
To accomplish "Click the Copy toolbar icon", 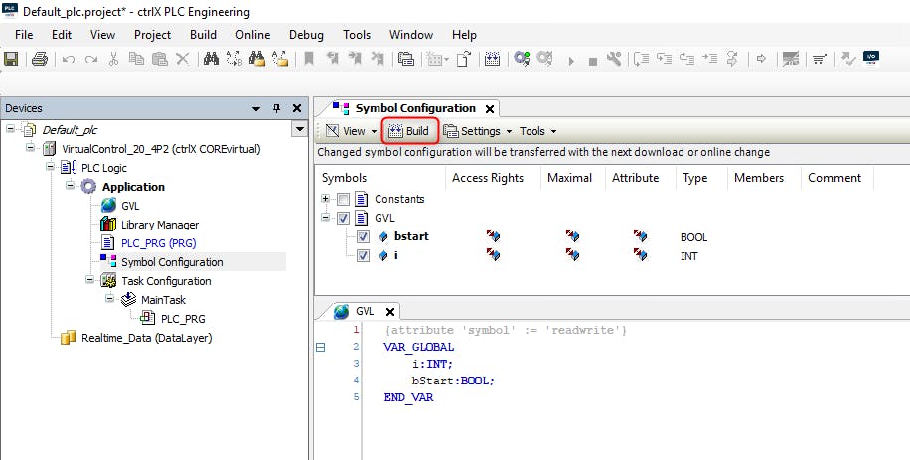I will [x=136, y=59].
